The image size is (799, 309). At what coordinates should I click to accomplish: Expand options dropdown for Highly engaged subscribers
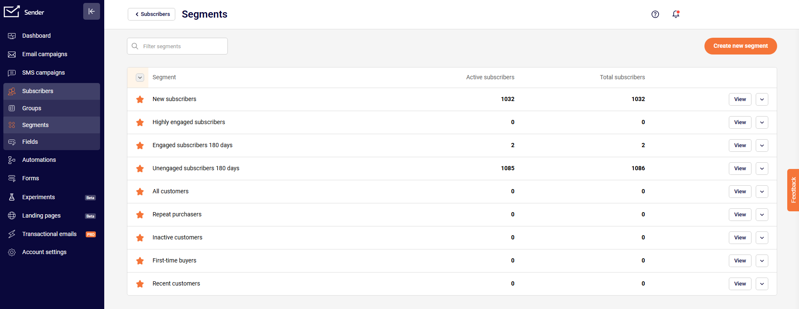click(762, 122)
